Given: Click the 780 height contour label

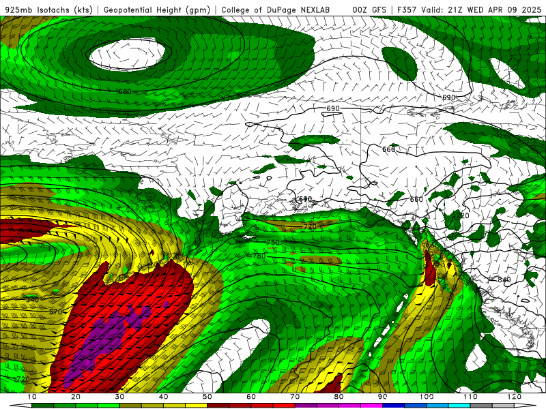Looking at the screenshot, I should click(259, 256).
